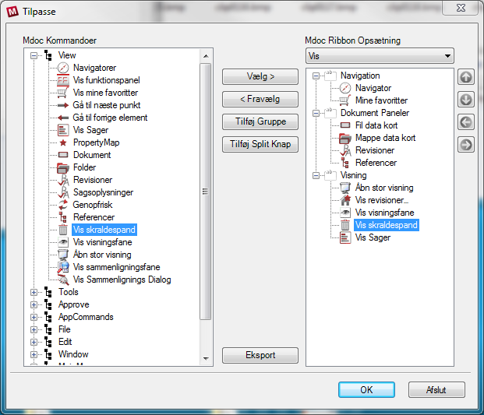Click the Mappe data kort folder icon
Screen dimensions: 484x415
345,138
